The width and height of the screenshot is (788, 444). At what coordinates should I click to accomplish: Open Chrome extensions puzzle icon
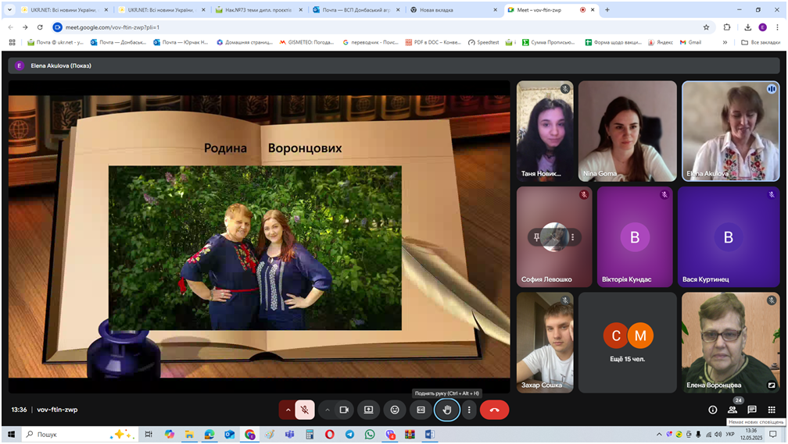pos(727,27)
